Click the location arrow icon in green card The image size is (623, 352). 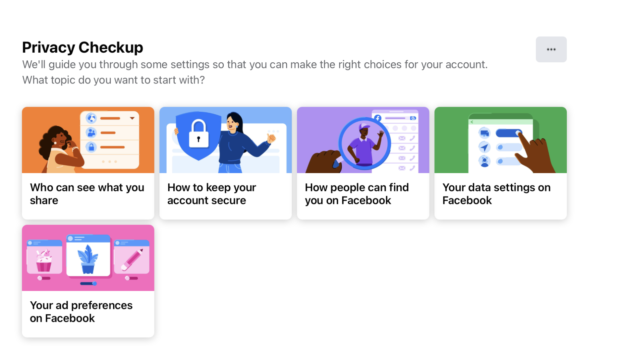click(x=484, y=147)
